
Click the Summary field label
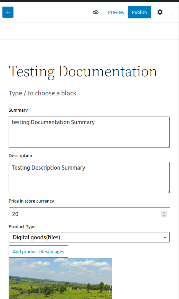pyautogui.click(x=18, y=110)
